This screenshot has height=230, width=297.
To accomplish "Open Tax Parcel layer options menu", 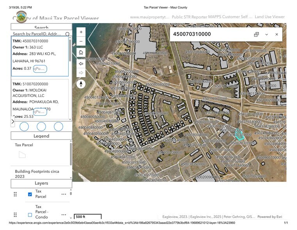I will pos(64,194).
